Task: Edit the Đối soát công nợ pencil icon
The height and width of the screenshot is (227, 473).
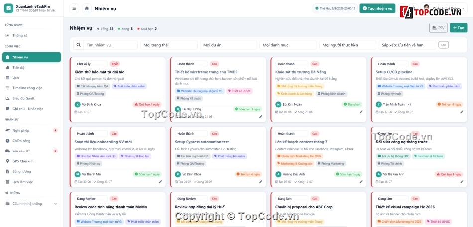Action: (x=462, y=181)
